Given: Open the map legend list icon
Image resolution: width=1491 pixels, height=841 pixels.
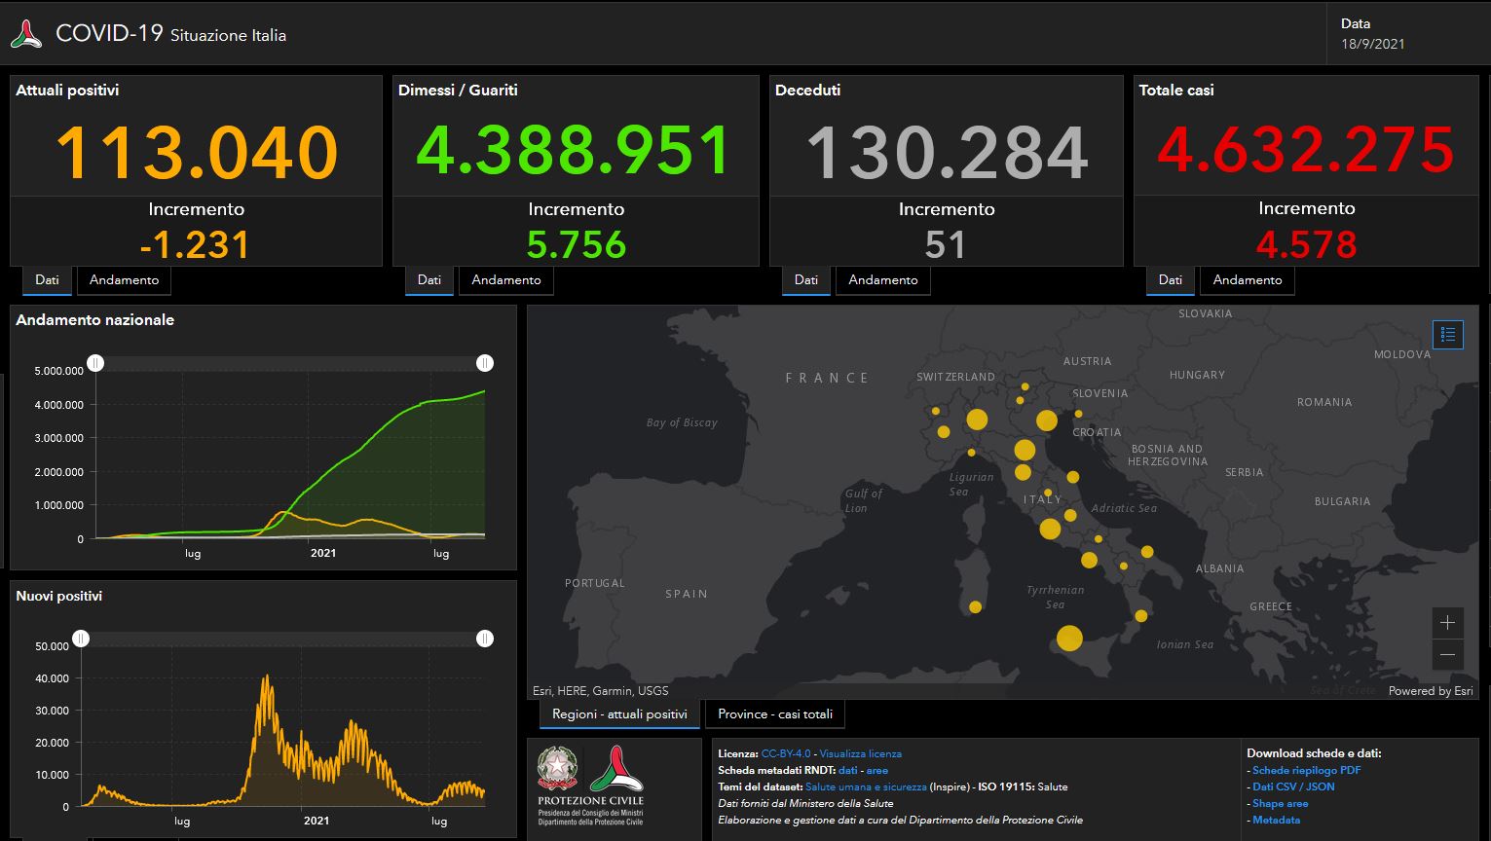Looking at the screenshot, I should pyautogui.click(x=1447, y=335).
